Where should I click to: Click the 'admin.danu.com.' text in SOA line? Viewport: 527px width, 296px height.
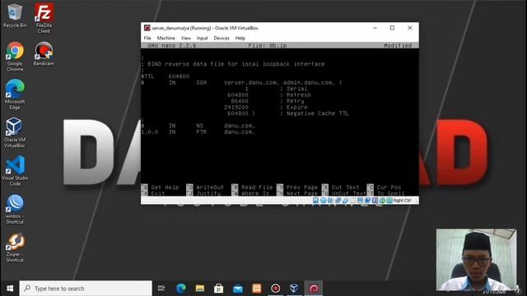coord(309,82)
